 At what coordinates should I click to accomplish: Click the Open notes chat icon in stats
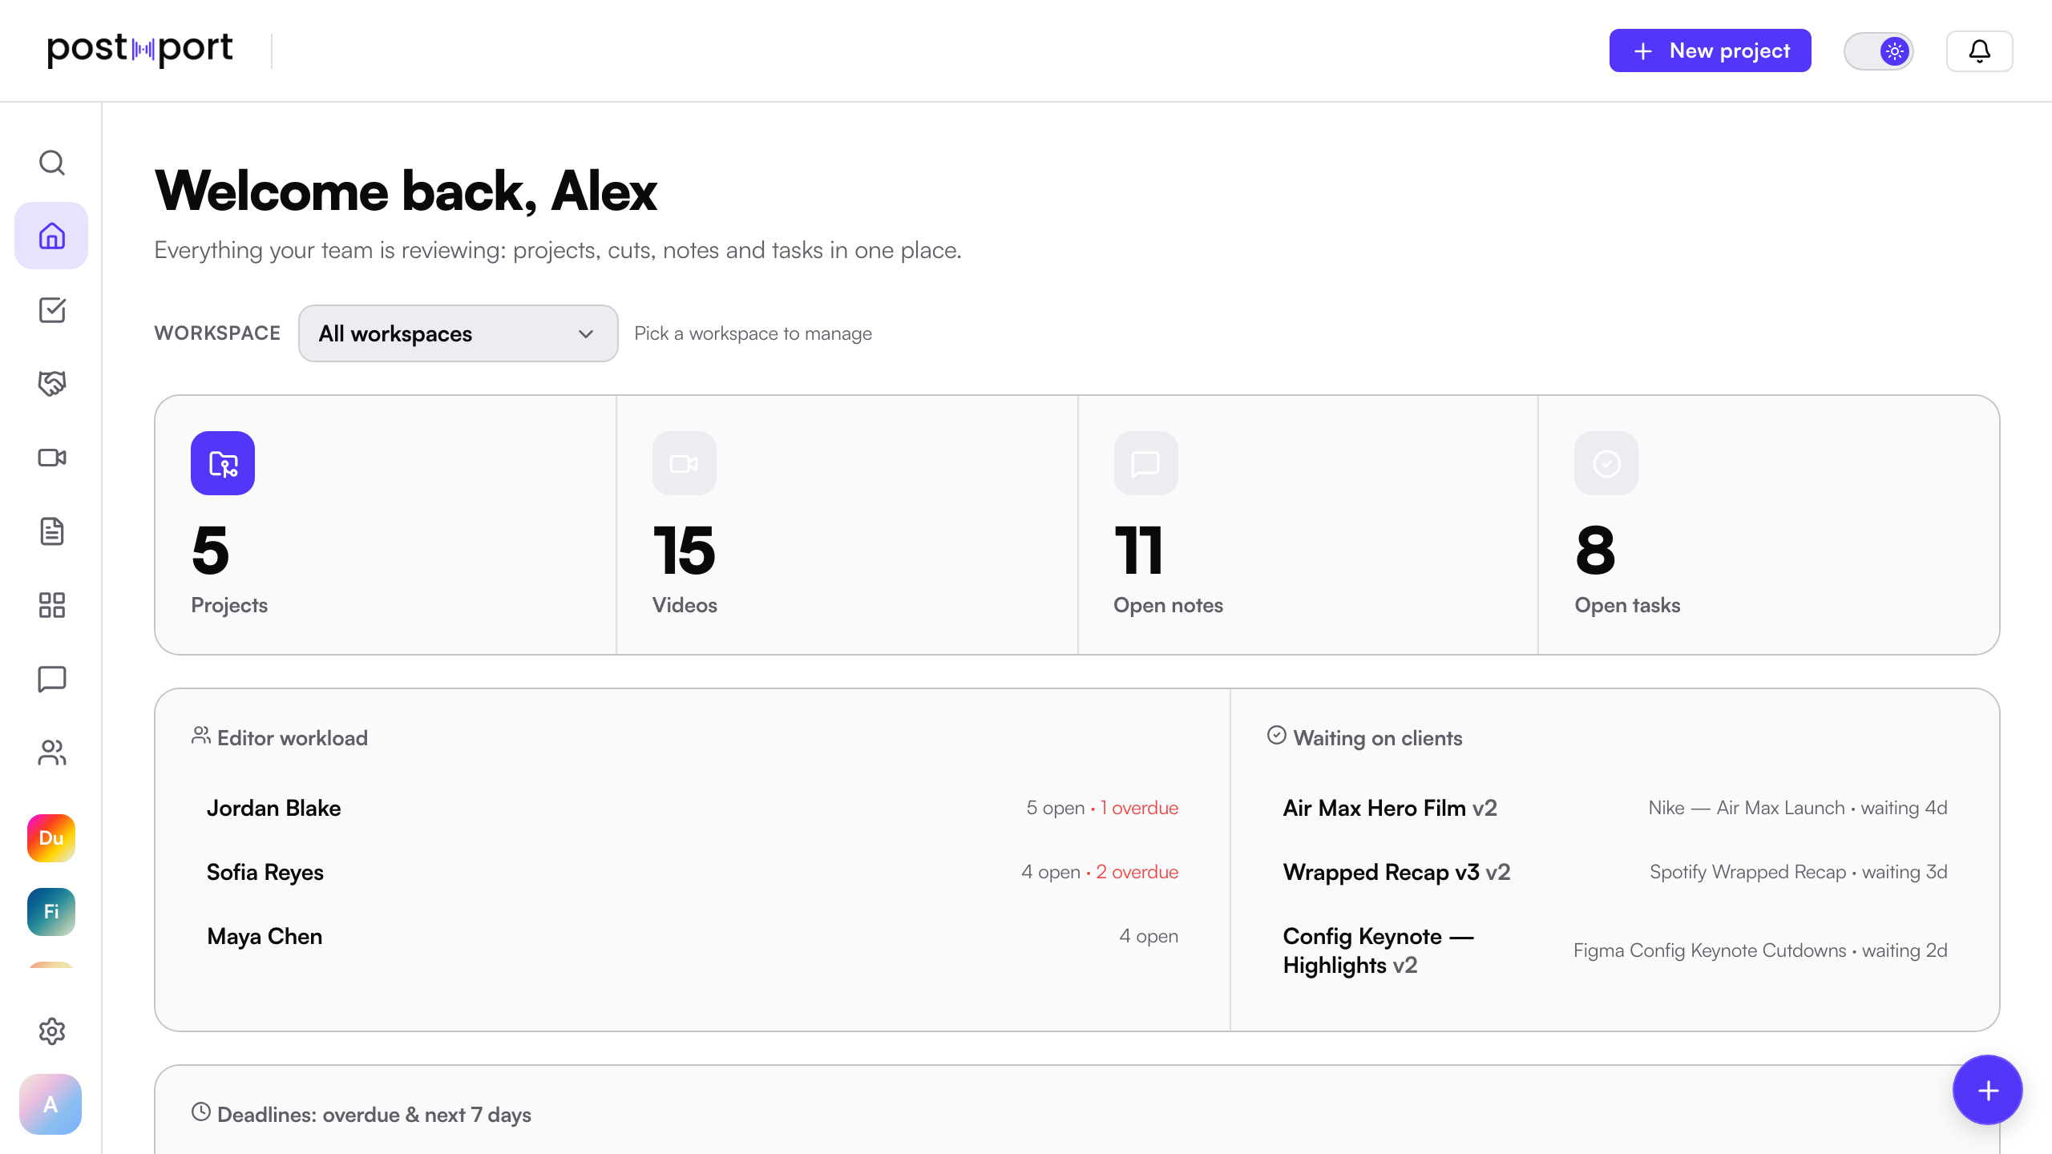point(1145,463)
